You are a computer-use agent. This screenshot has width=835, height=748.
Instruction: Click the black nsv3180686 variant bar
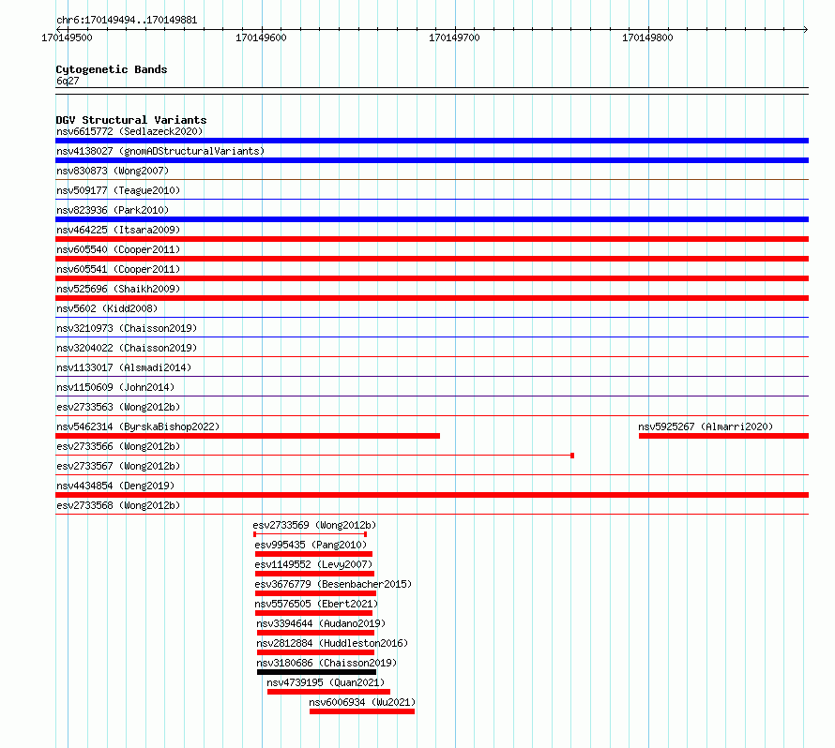(x=316, y=672)
